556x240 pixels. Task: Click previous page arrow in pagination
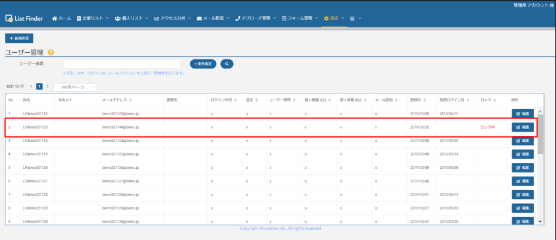point(31,87)
